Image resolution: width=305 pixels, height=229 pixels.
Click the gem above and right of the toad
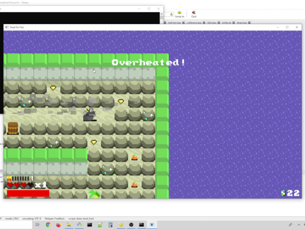pyautogui.click(x=121, y=101)
